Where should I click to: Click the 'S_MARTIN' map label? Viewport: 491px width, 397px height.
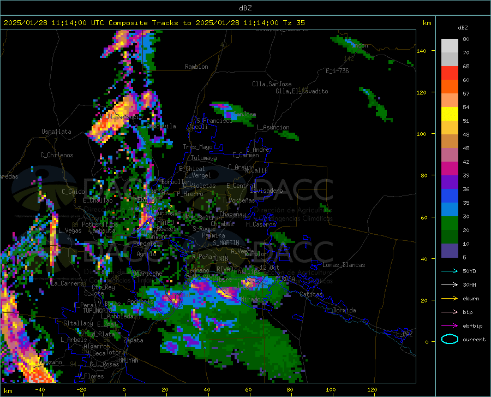coord(226,243)
